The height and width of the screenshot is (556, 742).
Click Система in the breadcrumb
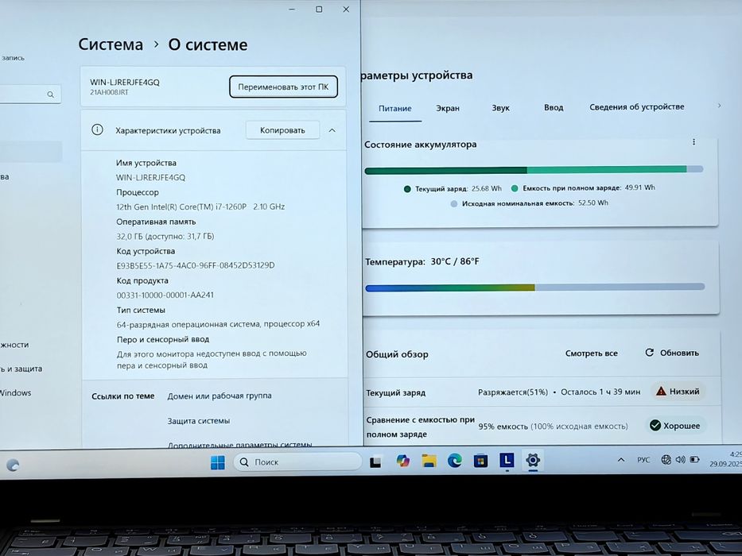111,44
